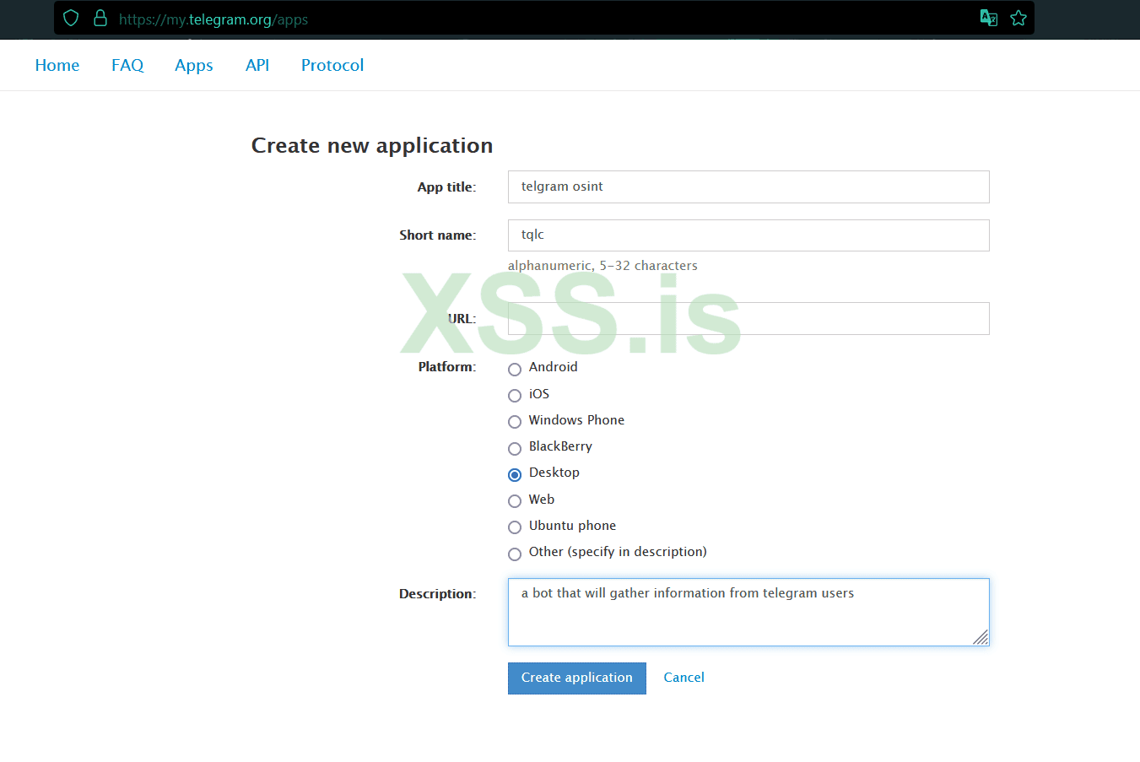Click the 'Platform:' label
The image size is (1140, 762).
447,367
